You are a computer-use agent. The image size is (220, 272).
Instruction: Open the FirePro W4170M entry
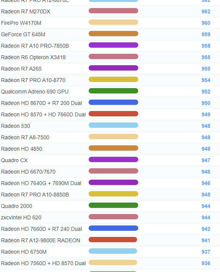(21, 23)
